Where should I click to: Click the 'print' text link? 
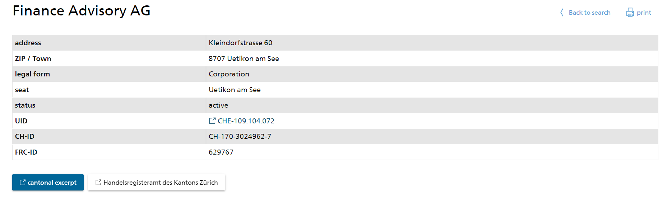(644, 13)
